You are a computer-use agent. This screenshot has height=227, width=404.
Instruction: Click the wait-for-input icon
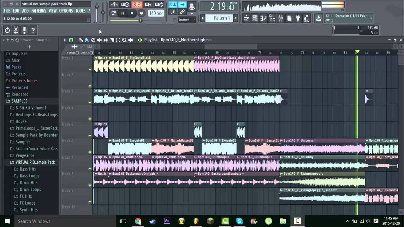[125, 4]
